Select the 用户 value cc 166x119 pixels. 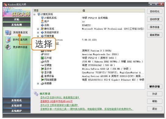pos(83,22)
